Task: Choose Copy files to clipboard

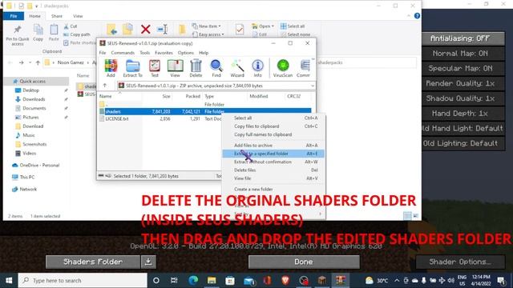Action: pos(273,126)
